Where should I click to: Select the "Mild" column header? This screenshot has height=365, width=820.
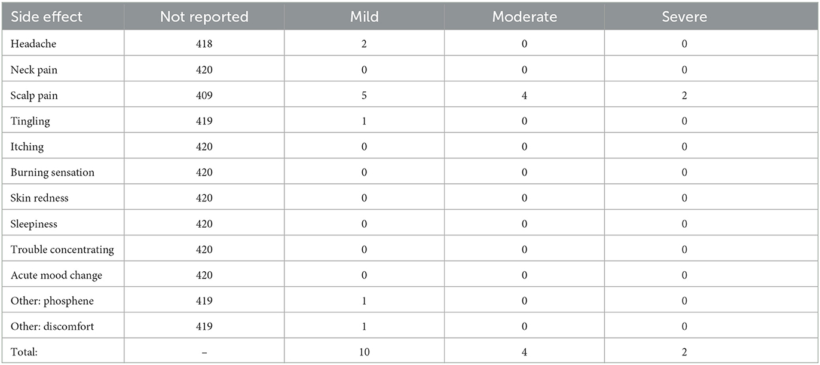coord(364,17)
